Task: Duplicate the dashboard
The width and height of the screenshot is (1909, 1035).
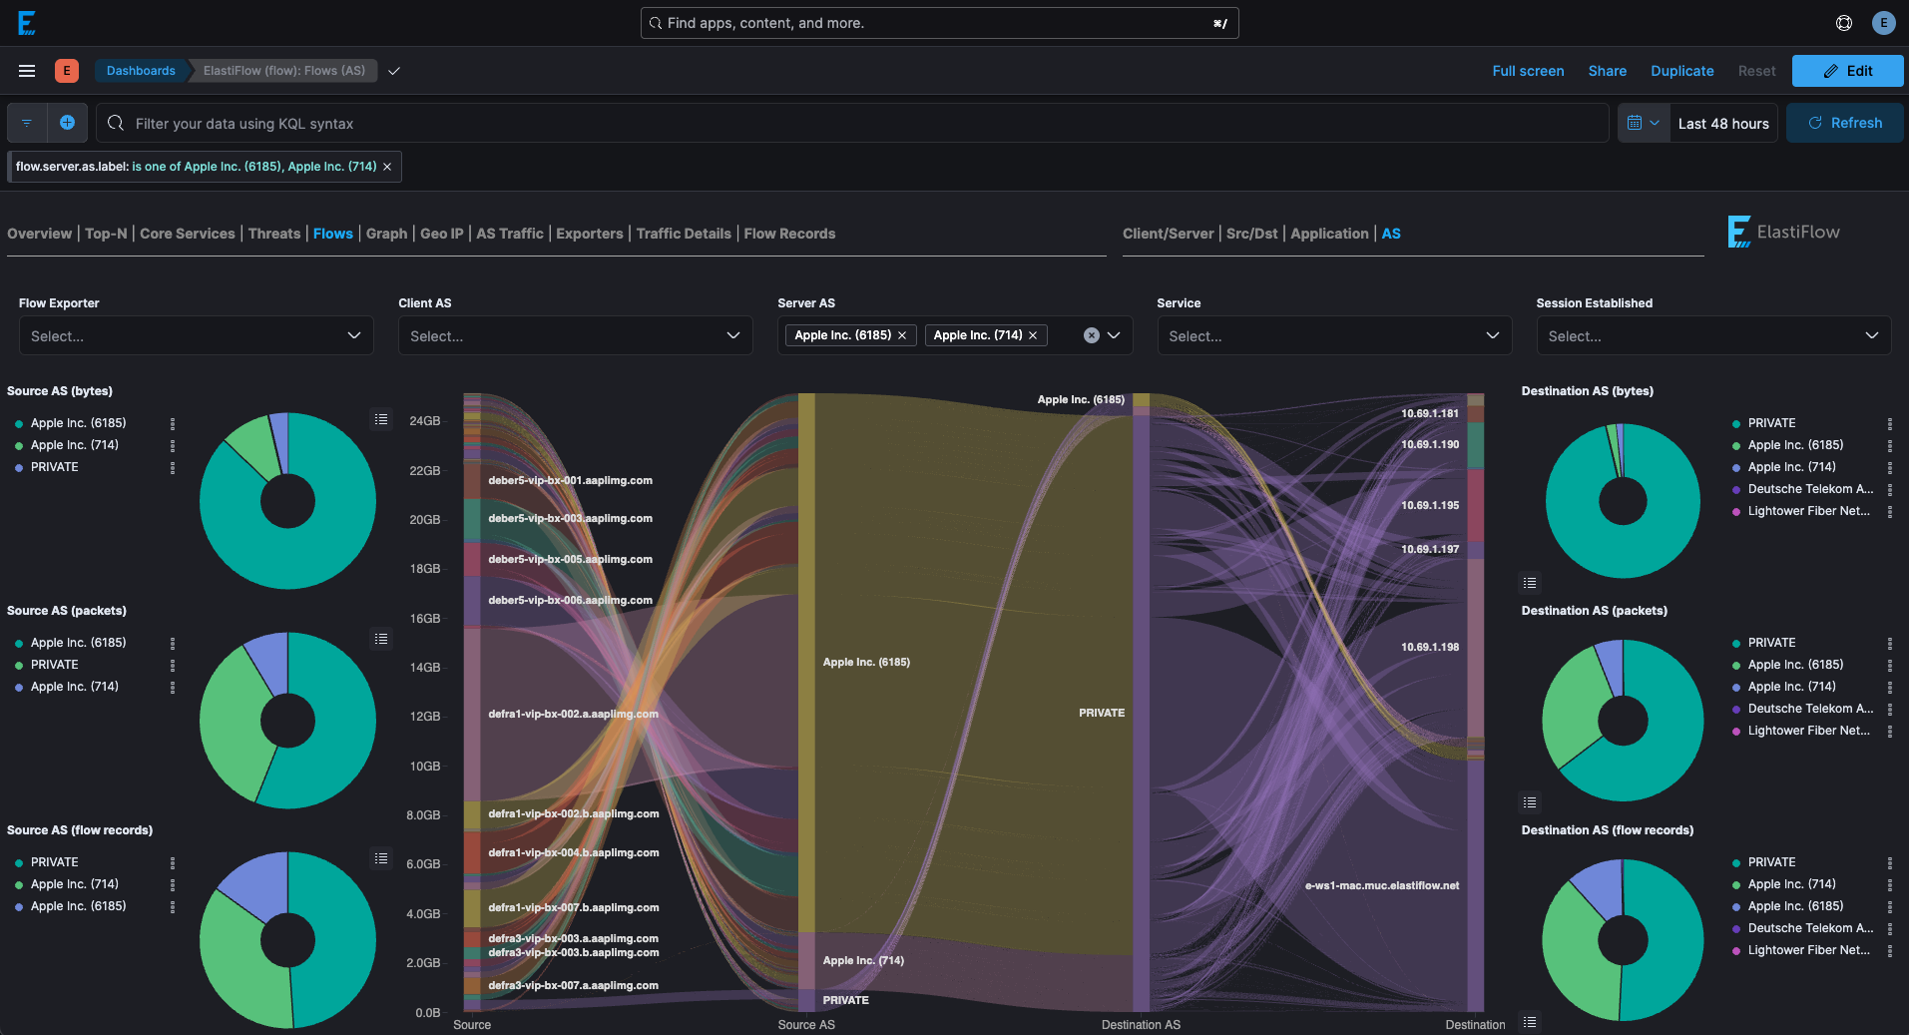Action: tap(1681, 71)
